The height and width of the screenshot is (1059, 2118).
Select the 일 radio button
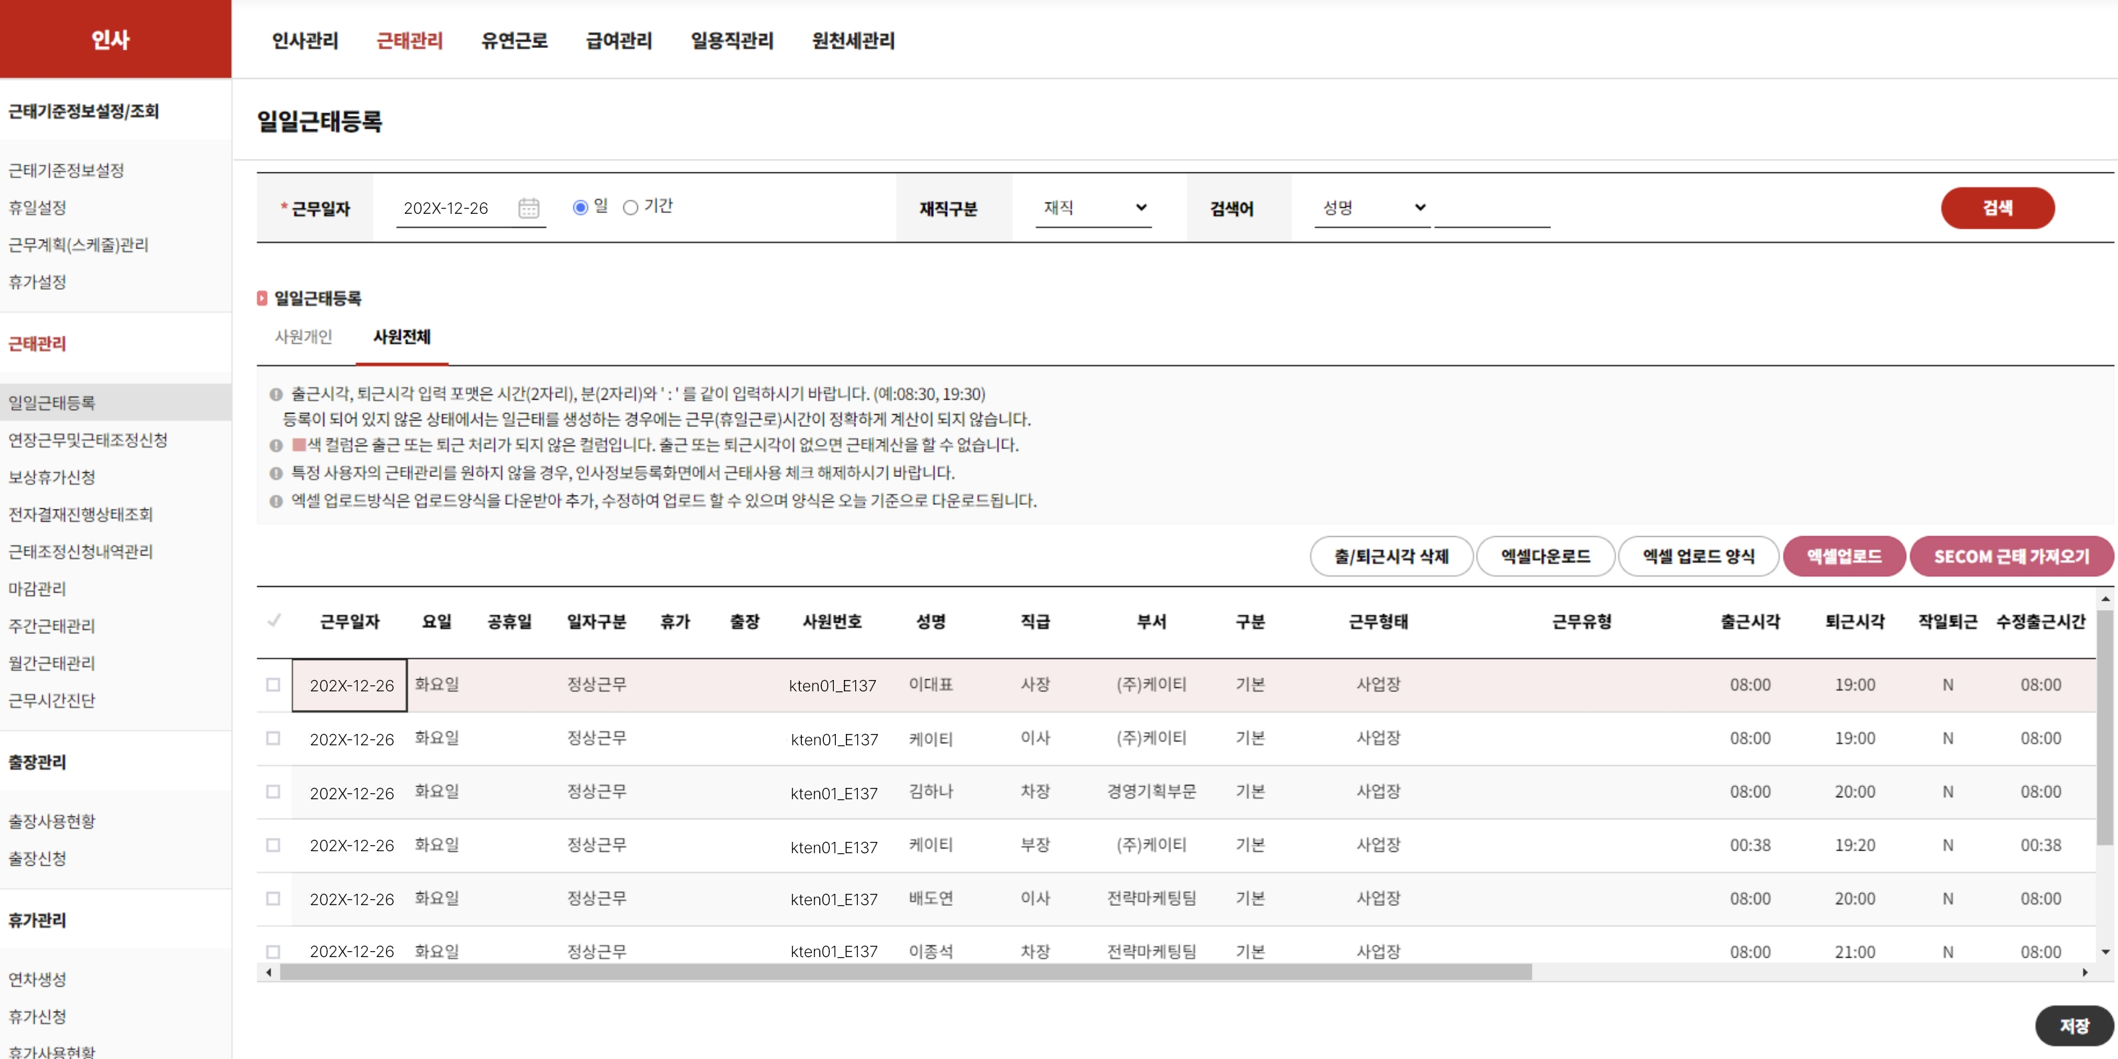[581, 207]
